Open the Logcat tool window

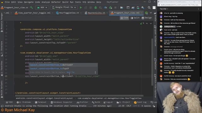(x=108, y=102)
